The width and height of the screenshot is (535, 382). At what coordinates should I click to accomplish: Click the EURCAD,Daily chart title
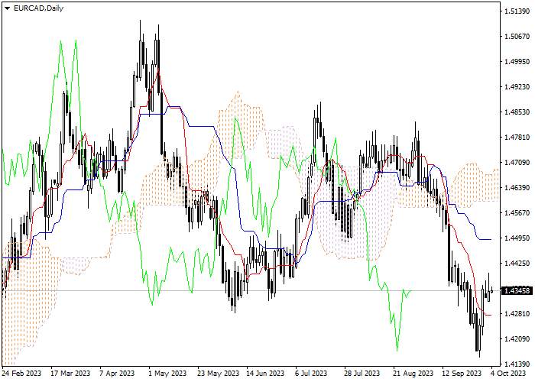(38, 8)
